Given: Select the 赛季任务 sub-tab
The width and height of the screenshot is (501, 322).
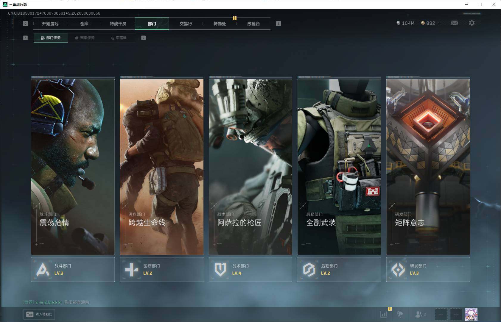Looking at the screenshot, I should click(85, 38).
